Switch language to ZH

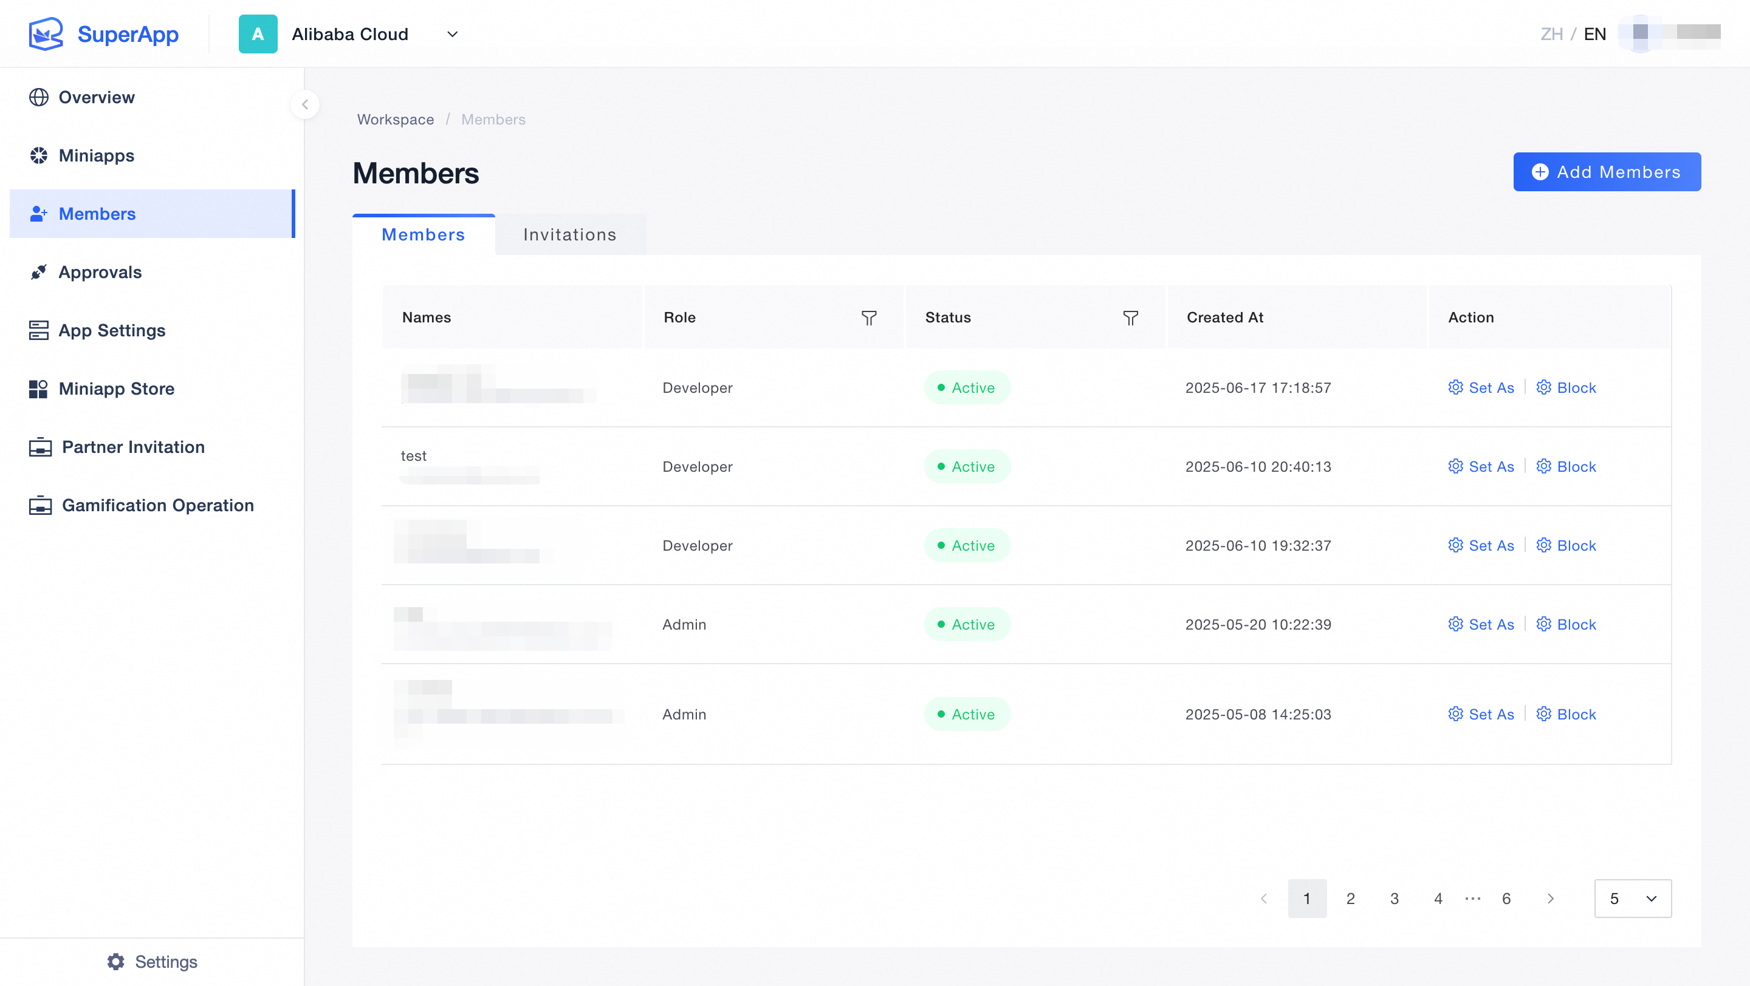[x=1551, y=34]
